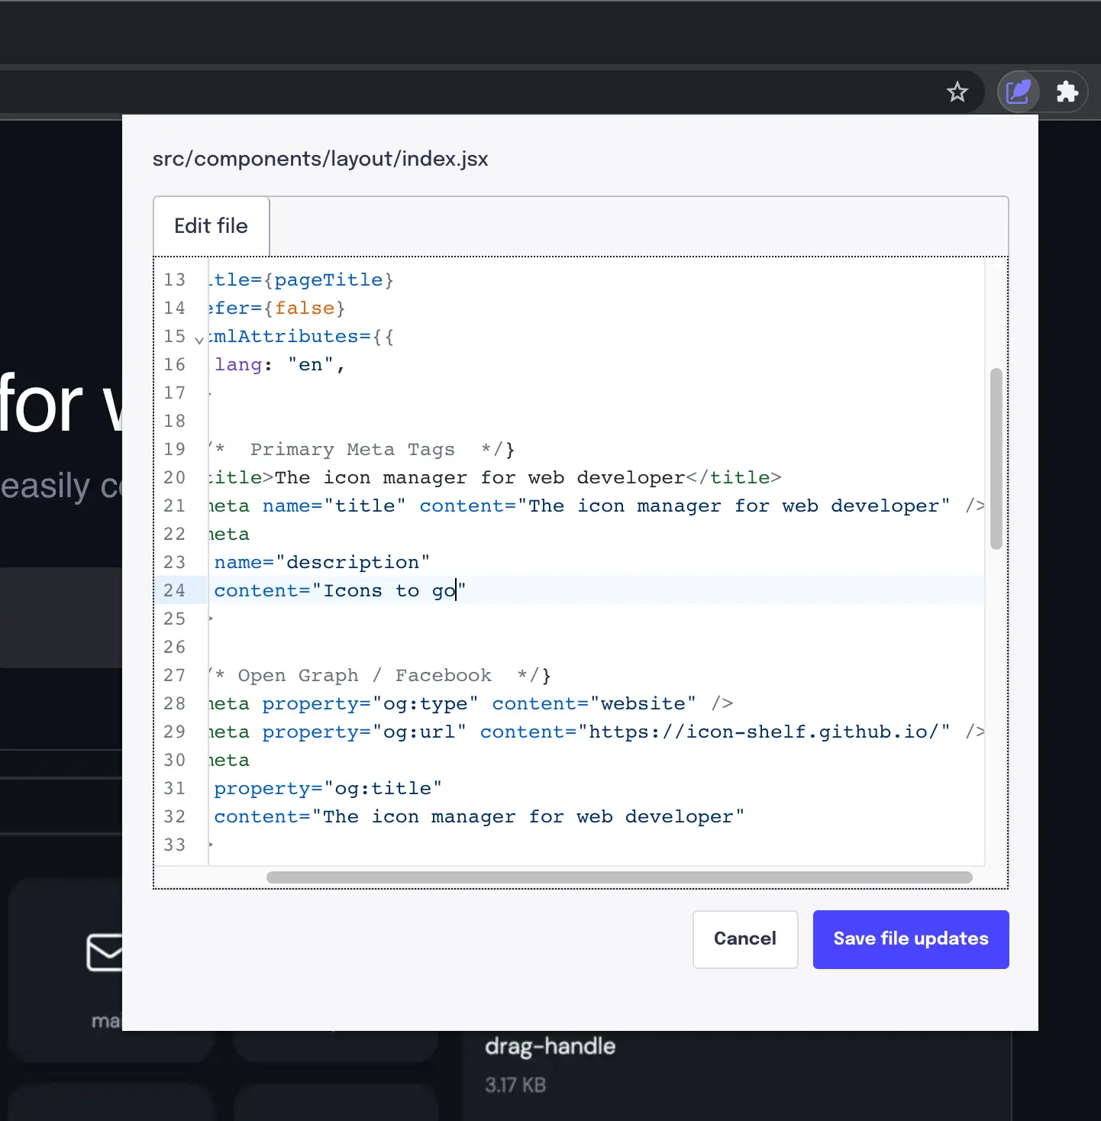Click line 32 content attribute text
Image resolution: width=1101 pixels, height=1121 pixels.
479,817
